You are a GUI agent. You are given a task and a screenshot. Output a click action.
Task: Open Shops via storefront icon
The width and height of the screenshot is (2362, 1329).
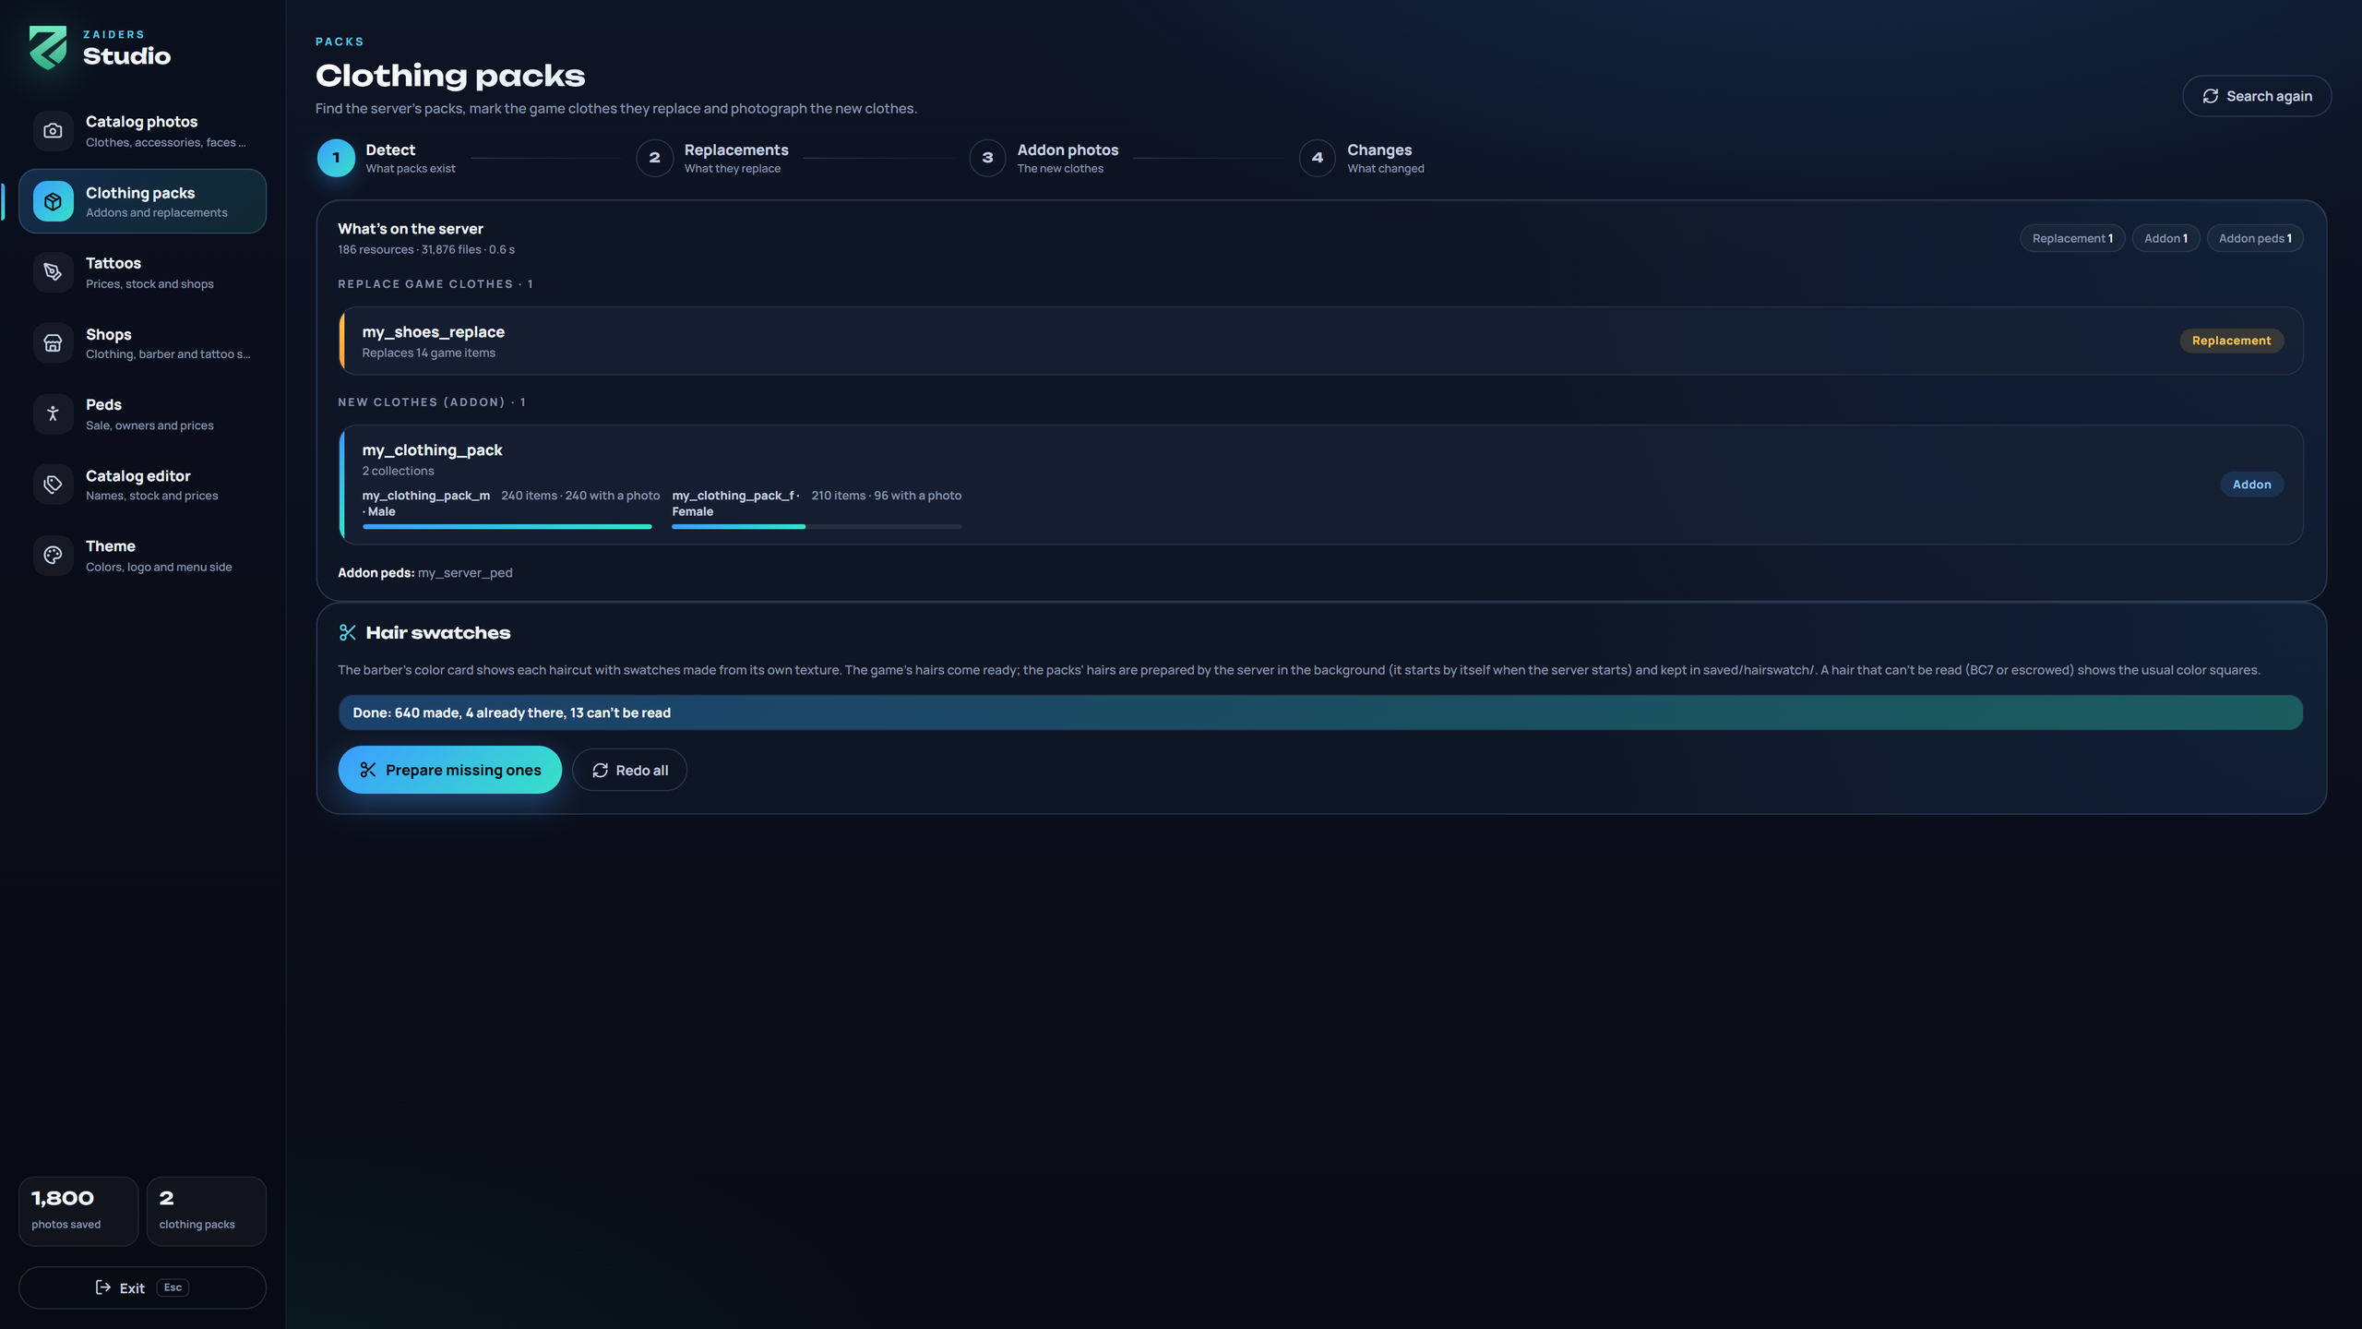pos(53,343)
